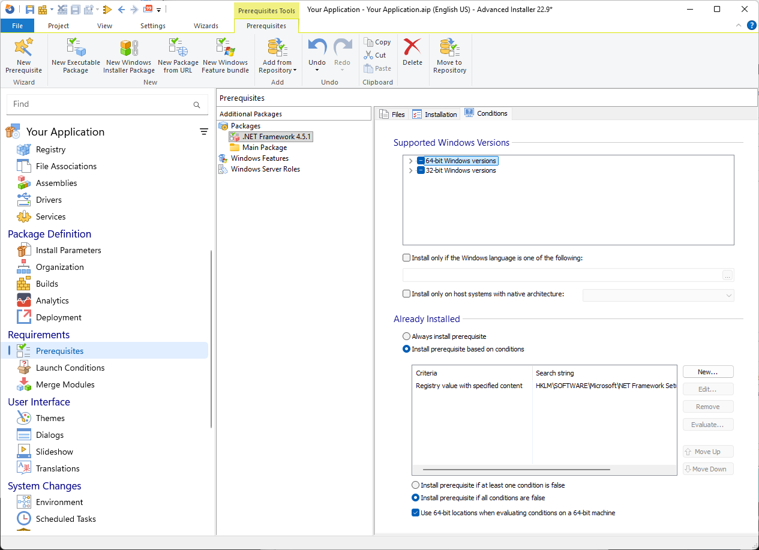Delete the selected prerequisite
Screen dimensions: 759x550
coord(412,54)
